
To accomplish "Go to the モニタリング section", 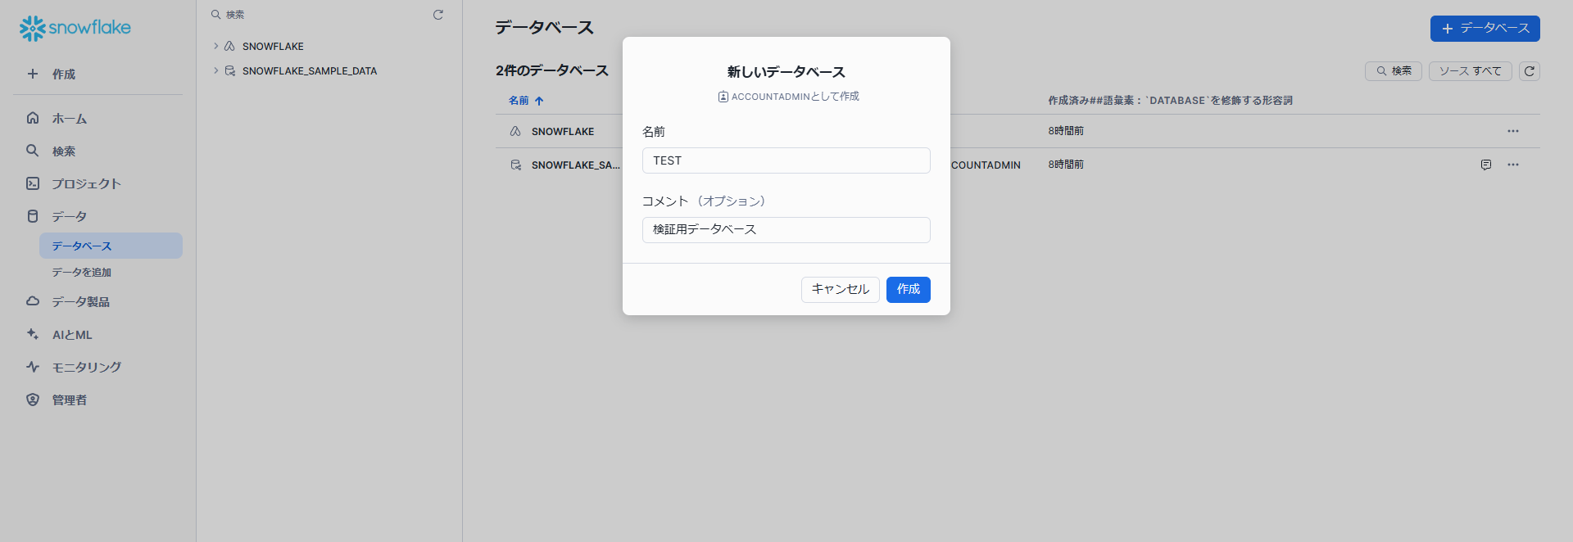I will pos(86,367).
